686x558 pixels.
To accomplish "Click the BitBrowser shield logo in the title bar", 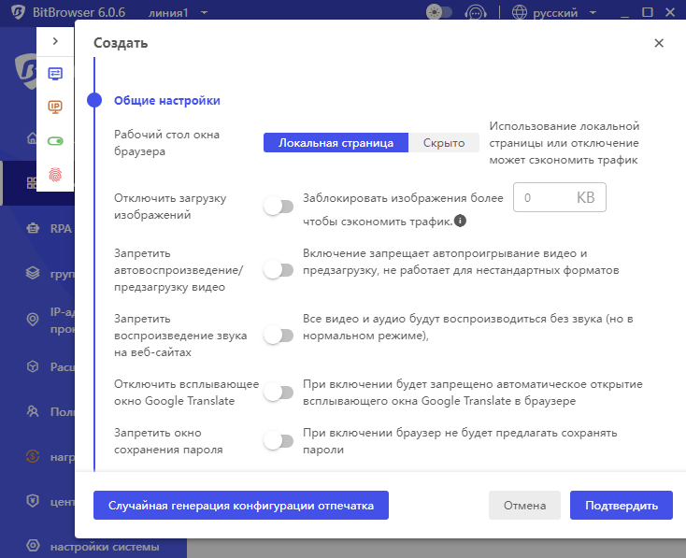I will coord(18,12).
